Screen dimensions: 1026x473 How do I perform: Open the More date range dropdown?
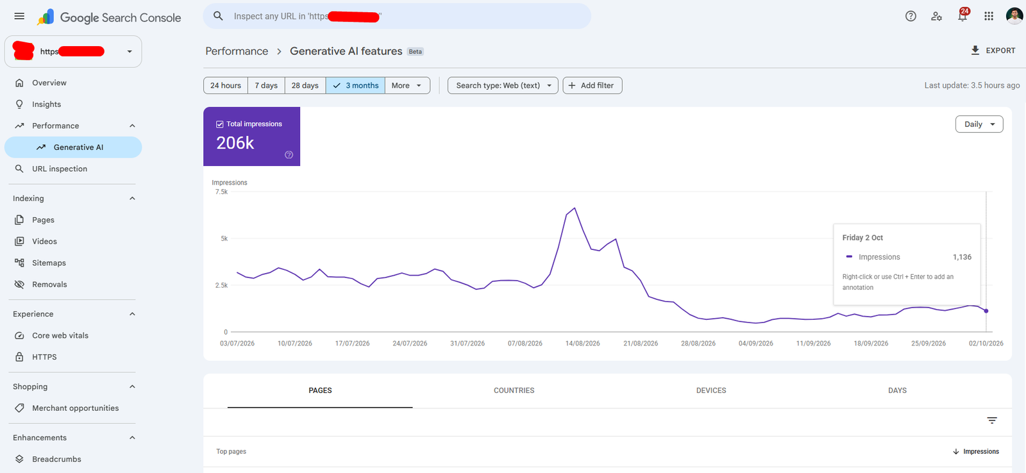[x=407, y=85]
